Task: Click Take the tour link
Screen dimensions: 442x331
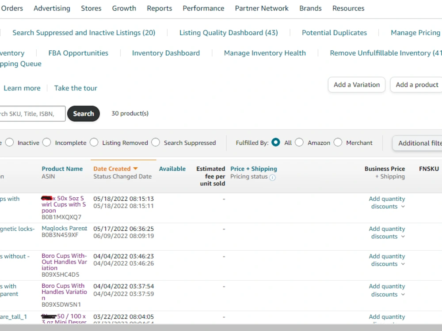Action: (x=76, y=88)
